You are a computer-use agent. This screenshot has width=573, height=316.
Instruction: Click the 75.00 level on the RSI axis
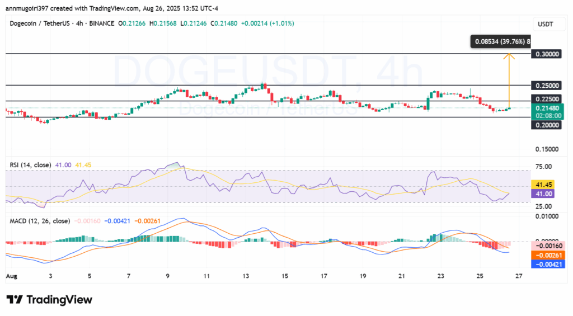click(x=544, y=167)
